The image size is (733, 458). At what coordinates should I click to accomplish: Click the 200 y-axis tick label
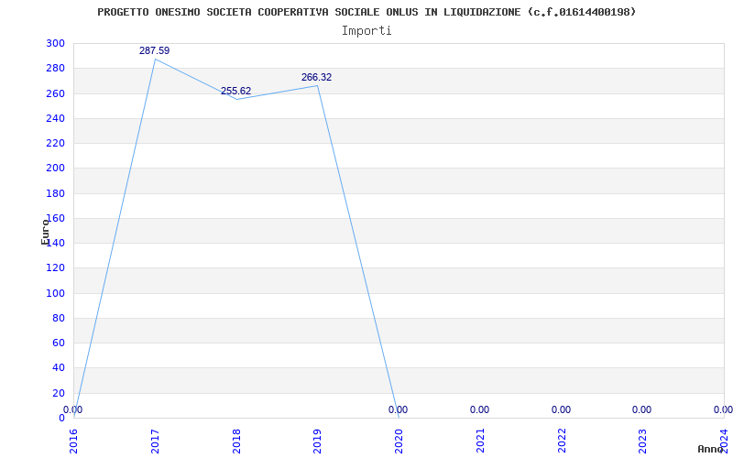point(55,168)
